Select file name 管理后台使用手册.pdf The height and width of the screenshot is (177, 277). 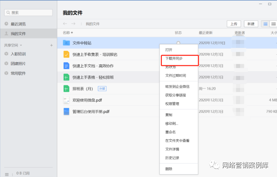pos(91,111)
